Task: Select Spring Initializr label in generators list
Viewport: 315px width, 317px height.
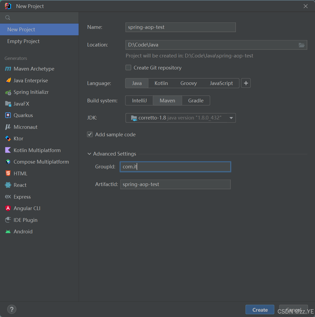Action: (x=31, y=92)
